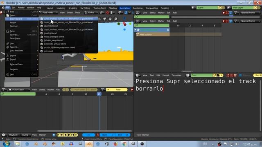262x147 pixels.
Task: Open the text file folder icon
Action: pyautogui.click(x=218, y=75)
